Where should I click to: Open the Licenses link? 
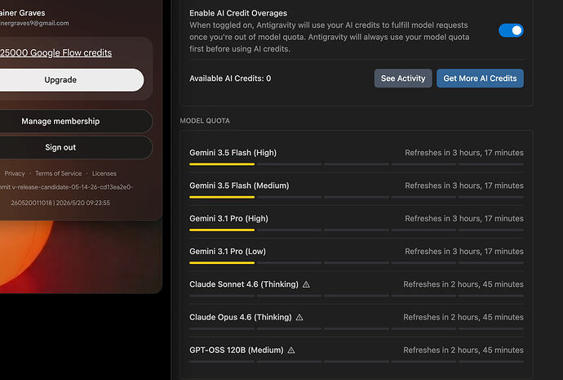[104, 173]
